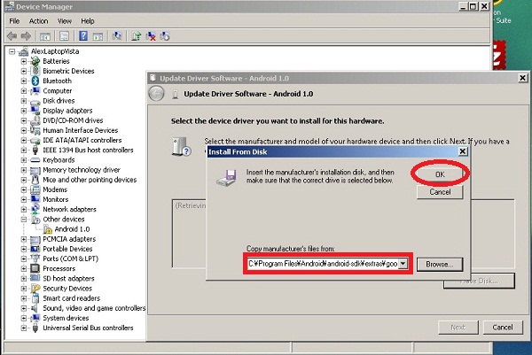Viewport: 532px width, 355px height.
Task: Click the Browse... button
Action: pos(440,264)
